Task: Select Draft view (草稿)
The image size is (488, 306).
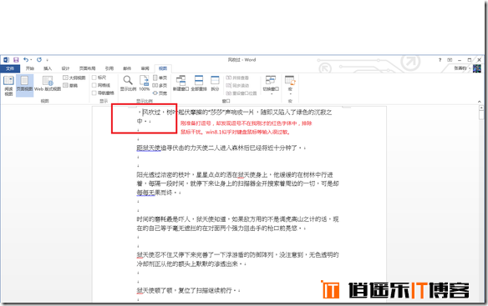Action: (70, 85)
